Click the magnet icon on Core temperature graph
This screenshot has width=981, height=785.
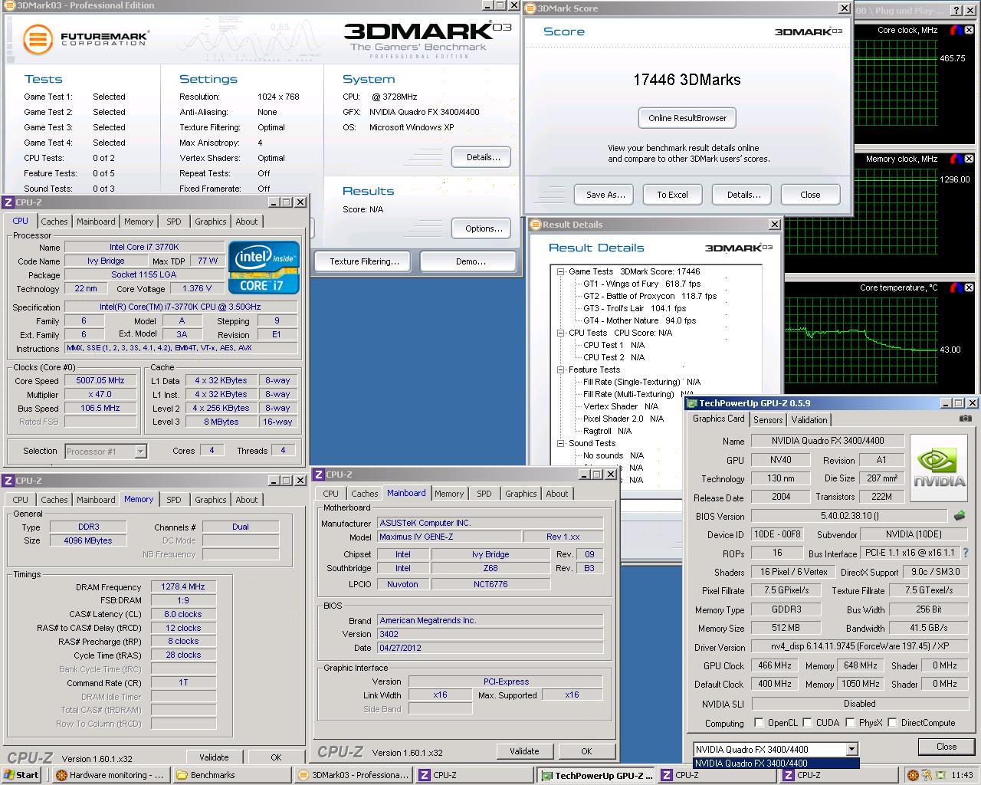[955, 288]
